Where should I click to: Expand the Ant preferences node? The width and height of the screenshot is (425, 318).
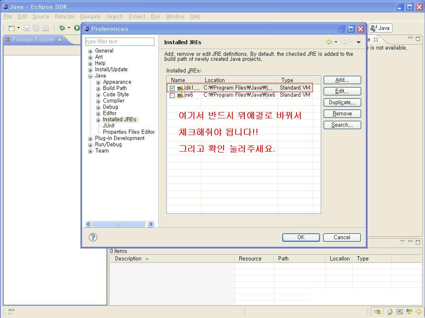pyautogui.click(x=90, y=58)
